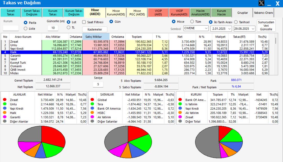
Task: Open the Kurum Takas tab
Action: [x=53, y=13]
